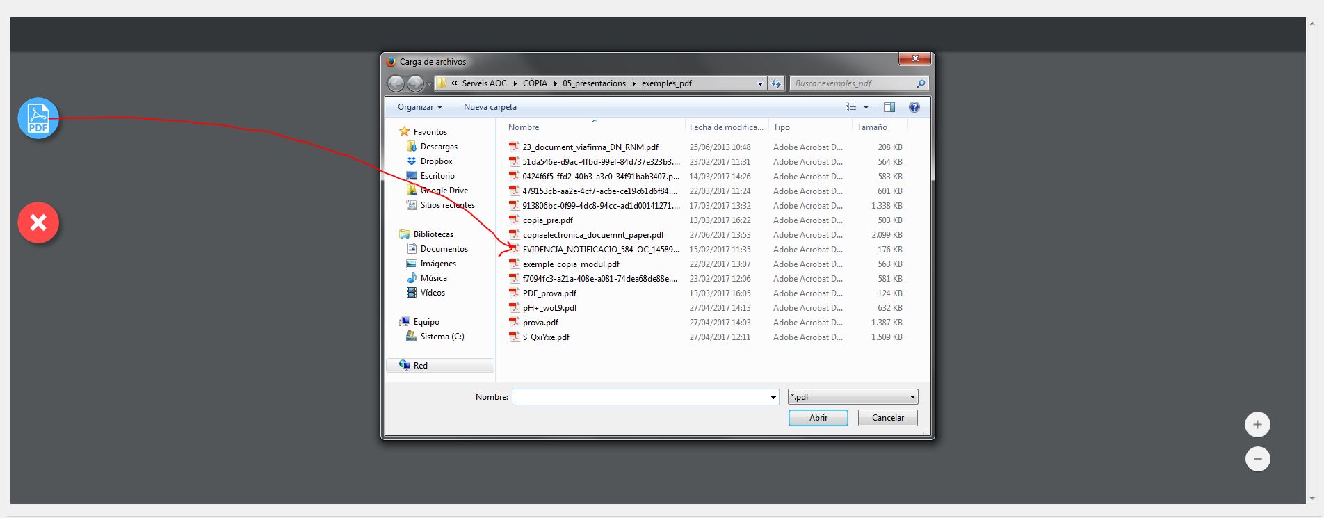
Task: Open the change view options dropdown
Action: pos(866,107)
